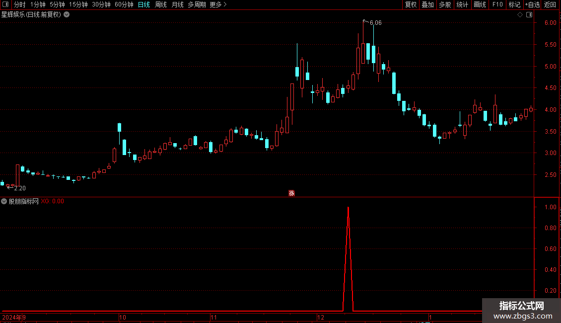Add stock via +自选 button
The image size is (561, 323).
(x=532, y=4)
